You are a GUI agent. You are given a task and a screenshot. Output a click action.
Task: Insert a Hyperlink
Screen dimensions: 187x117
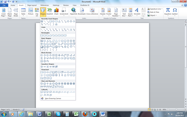coord(74,11)
